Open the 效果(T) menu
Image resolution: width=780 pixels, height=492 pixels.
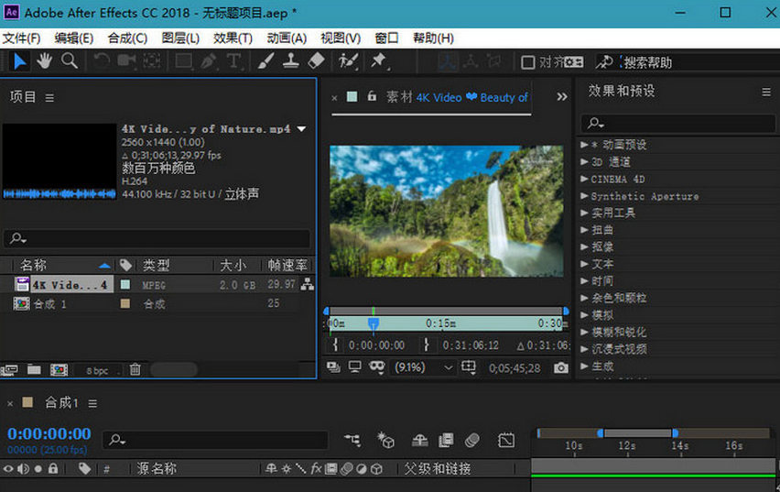click(x=233, y=38)
